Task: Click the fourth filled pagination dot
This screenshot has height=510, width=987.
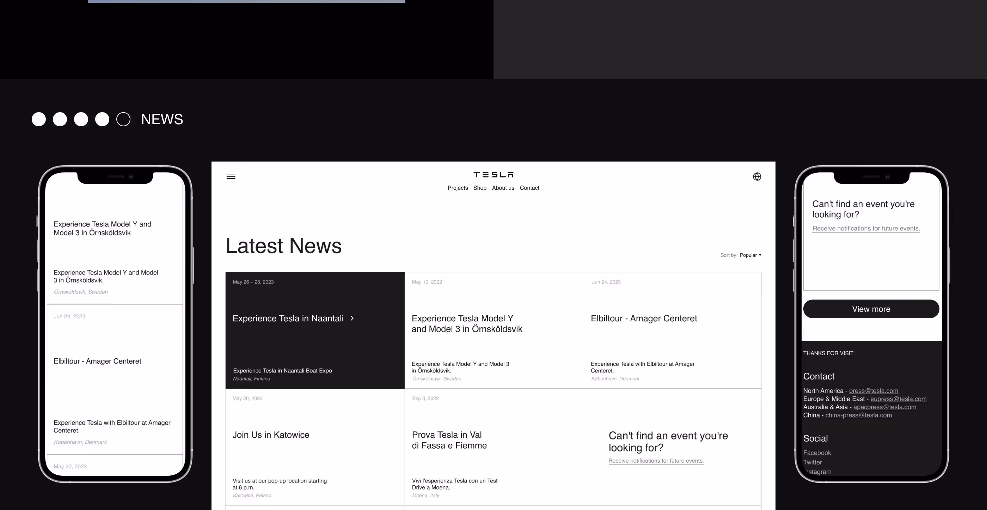Action: 102,119
